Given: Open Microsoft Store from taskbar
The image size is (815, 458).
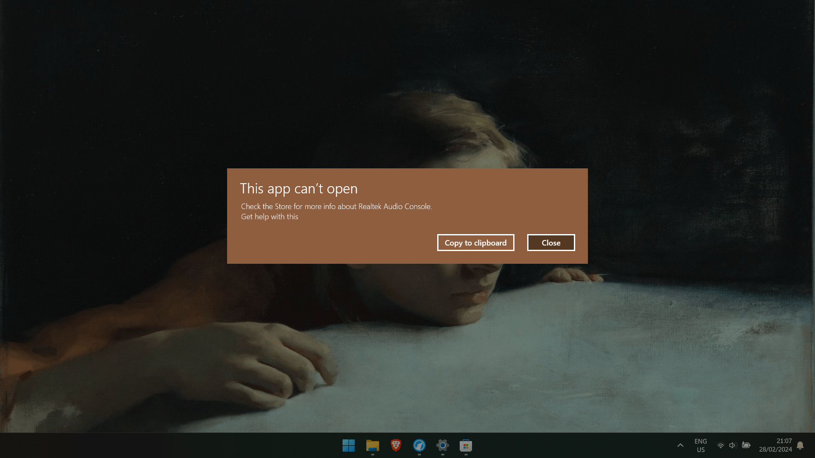Looking at the screenshot, I should coord(466,445).
